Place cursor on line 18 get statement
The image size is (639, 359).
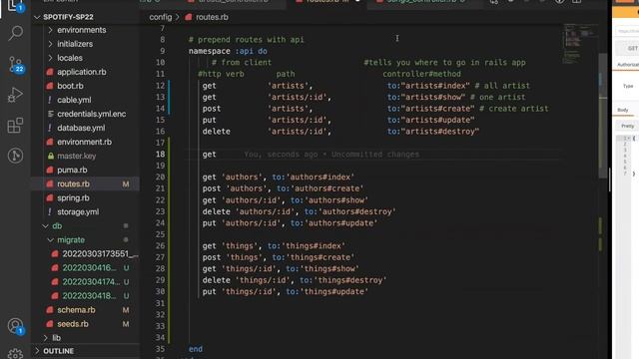[x=209, y=155]
